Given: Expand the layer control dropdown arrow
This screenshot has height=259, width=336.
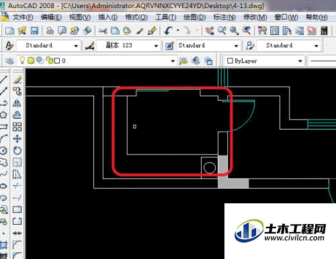Looking at the screenshot, I should pyautogui.click(x=173, y=61).
